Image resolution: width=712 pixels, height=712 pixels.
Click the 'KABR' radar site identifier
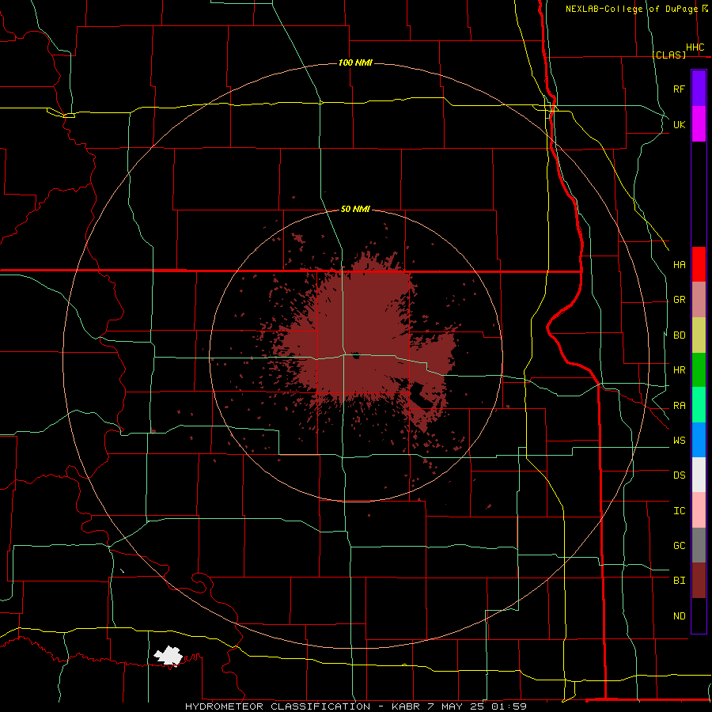(406, 706)
